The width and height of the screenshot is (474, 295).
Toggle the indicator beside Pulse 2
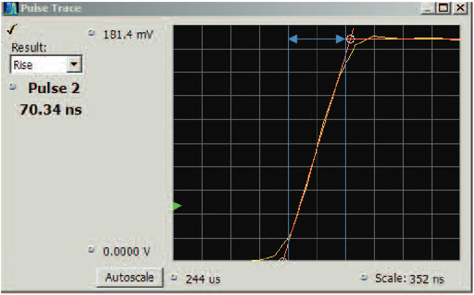click(x=13, y=86)
